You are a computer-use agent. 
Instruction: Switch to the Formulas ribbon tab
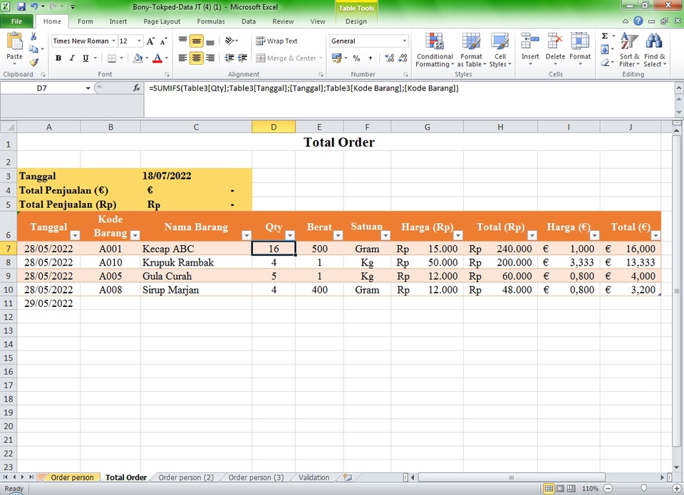tap(211, 21)
